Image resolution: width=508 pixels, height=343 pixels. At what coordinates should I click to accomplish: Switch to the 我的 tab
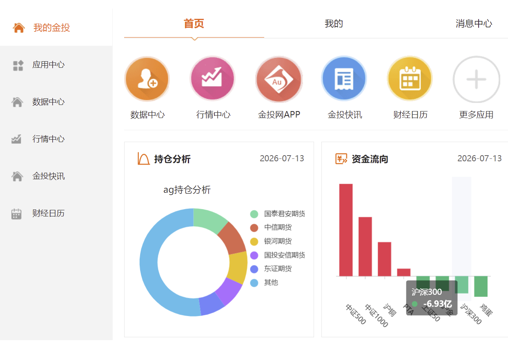coord(334,24)
